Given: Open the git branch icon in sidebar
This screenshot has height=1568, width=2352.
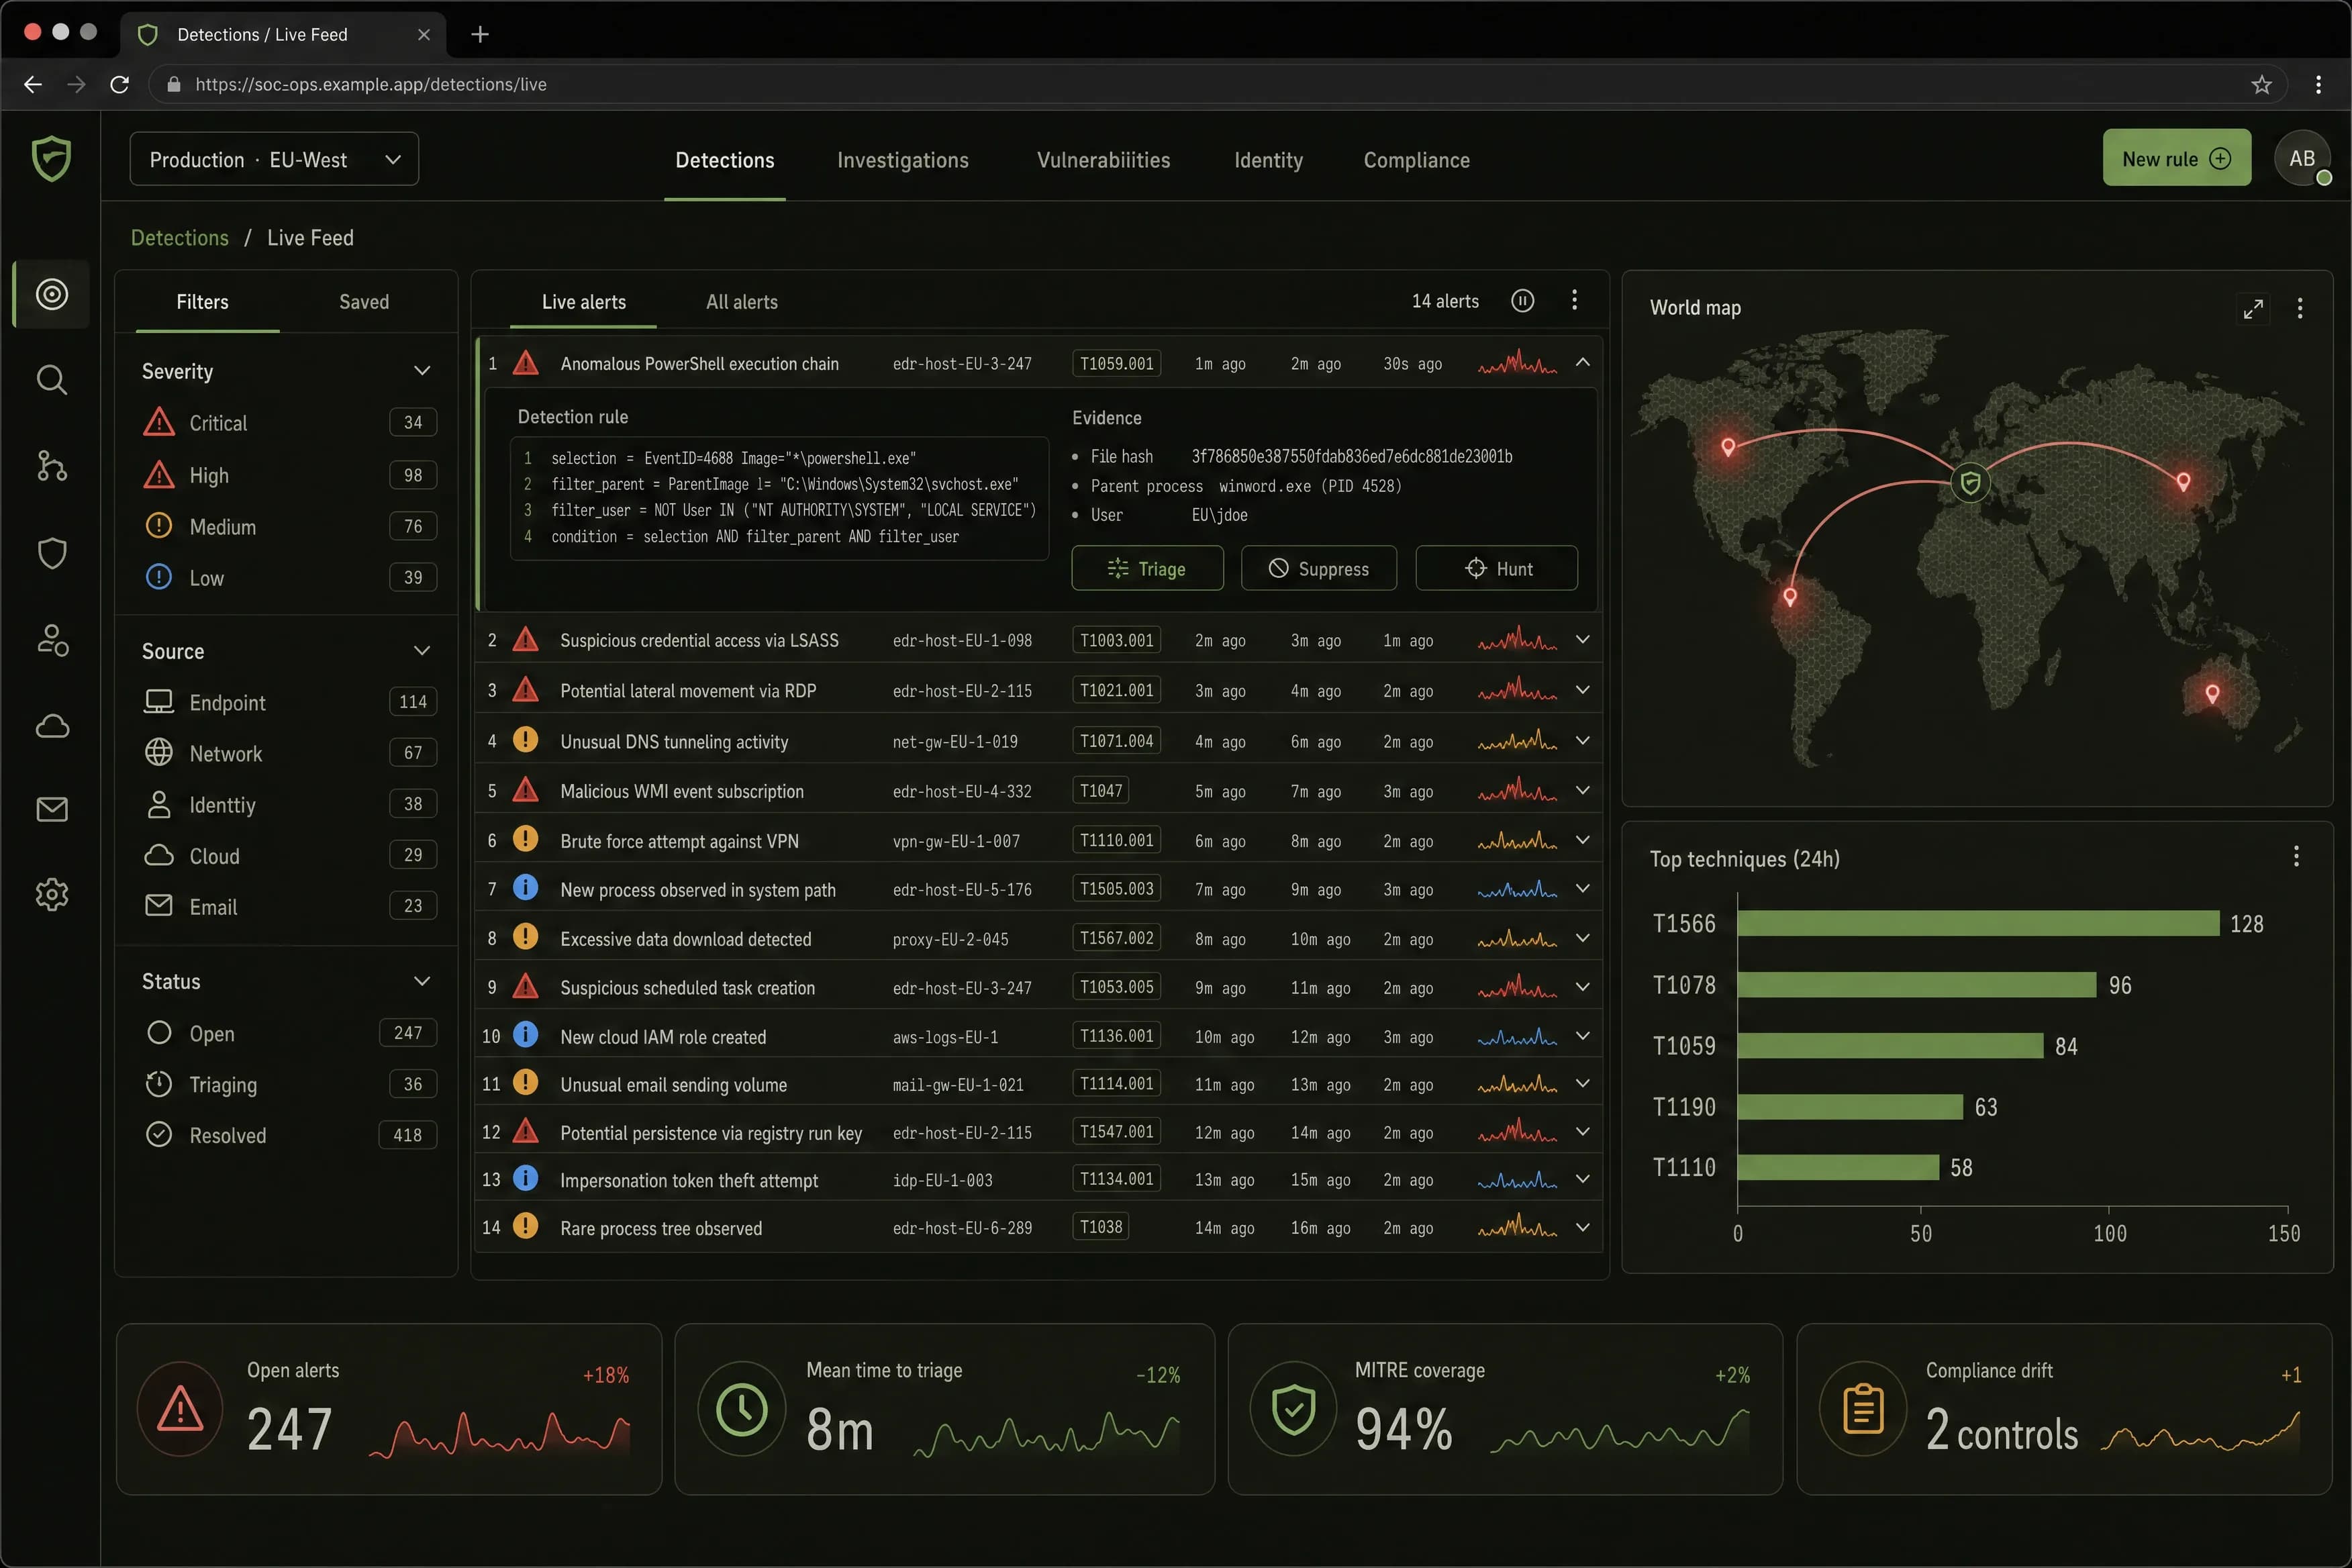Looking at the screenshot, I should 52,466.
